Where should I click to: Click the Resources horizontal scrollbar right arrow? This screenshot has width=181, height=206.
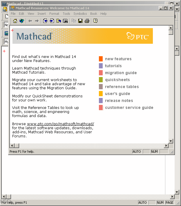pyautogui.click(x=166, y=145)
